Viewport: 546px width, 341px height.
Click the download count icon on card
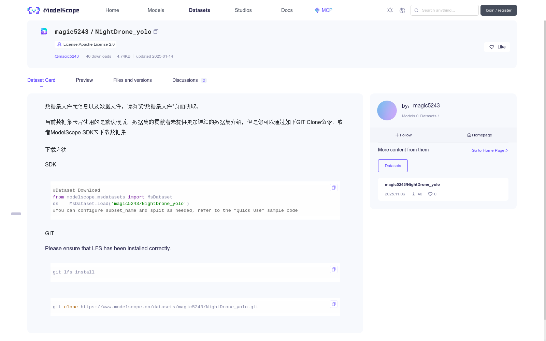pyautogui.click(x=414, y=194)
